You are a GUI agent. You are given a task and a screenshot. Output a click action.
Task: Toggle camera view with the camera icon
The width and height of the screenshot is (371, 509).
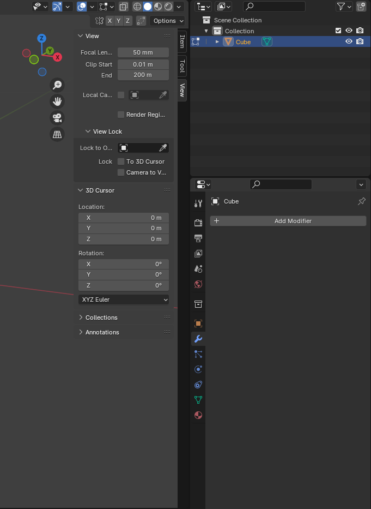pyautogui.click(x=57, y=117)
